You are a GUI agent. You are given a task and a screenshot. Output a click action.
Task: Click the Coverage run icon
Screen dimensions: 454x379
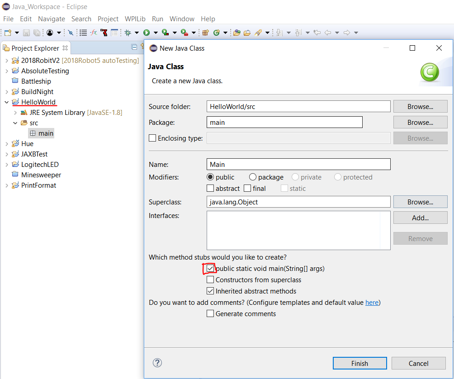[x=166, y=33]
